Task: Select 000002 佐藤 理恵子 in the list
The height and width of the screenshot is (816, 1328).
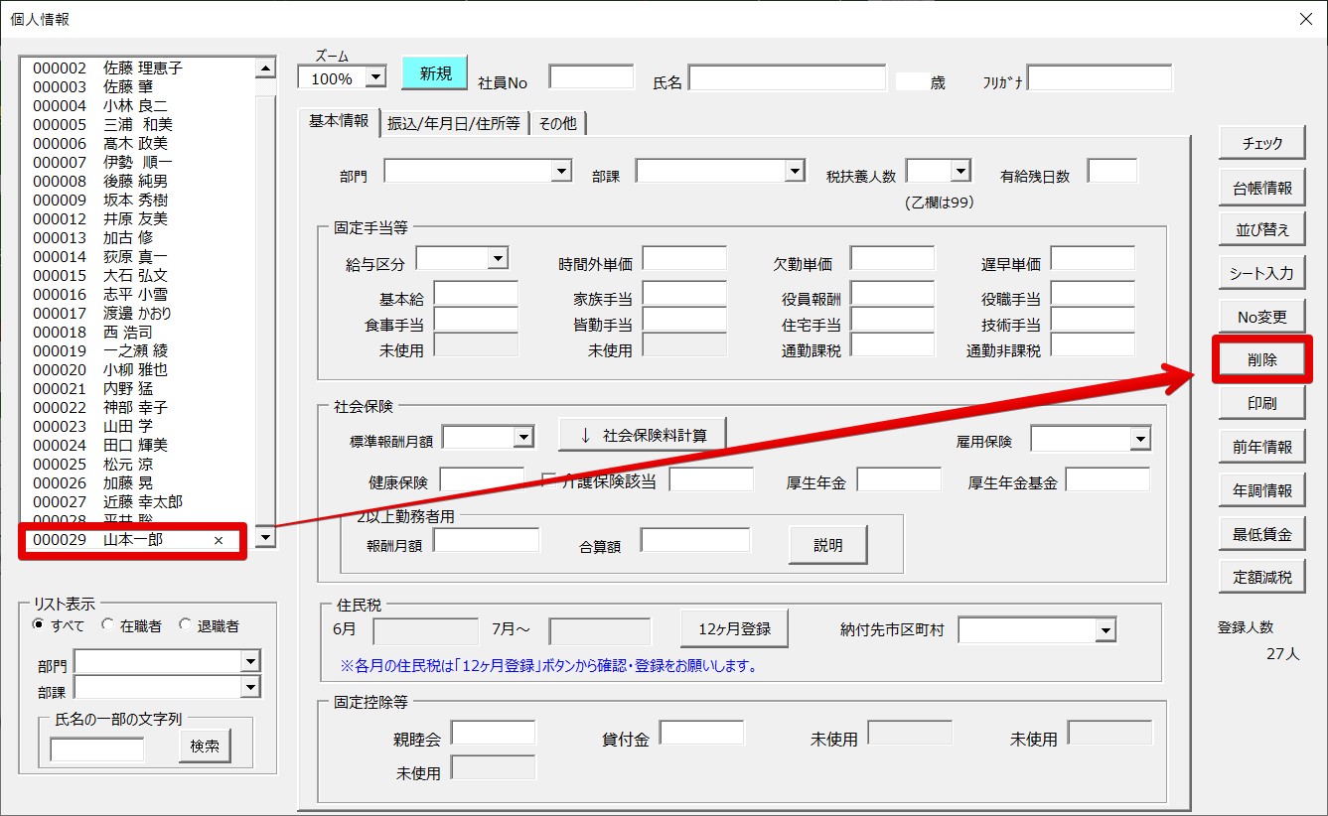Action: [138, 68]
